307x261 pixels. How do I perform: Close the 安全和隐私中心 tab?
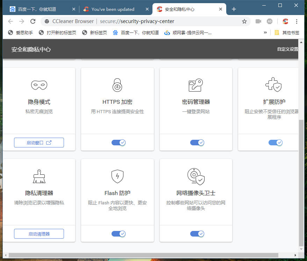click(x=221, y=9)
